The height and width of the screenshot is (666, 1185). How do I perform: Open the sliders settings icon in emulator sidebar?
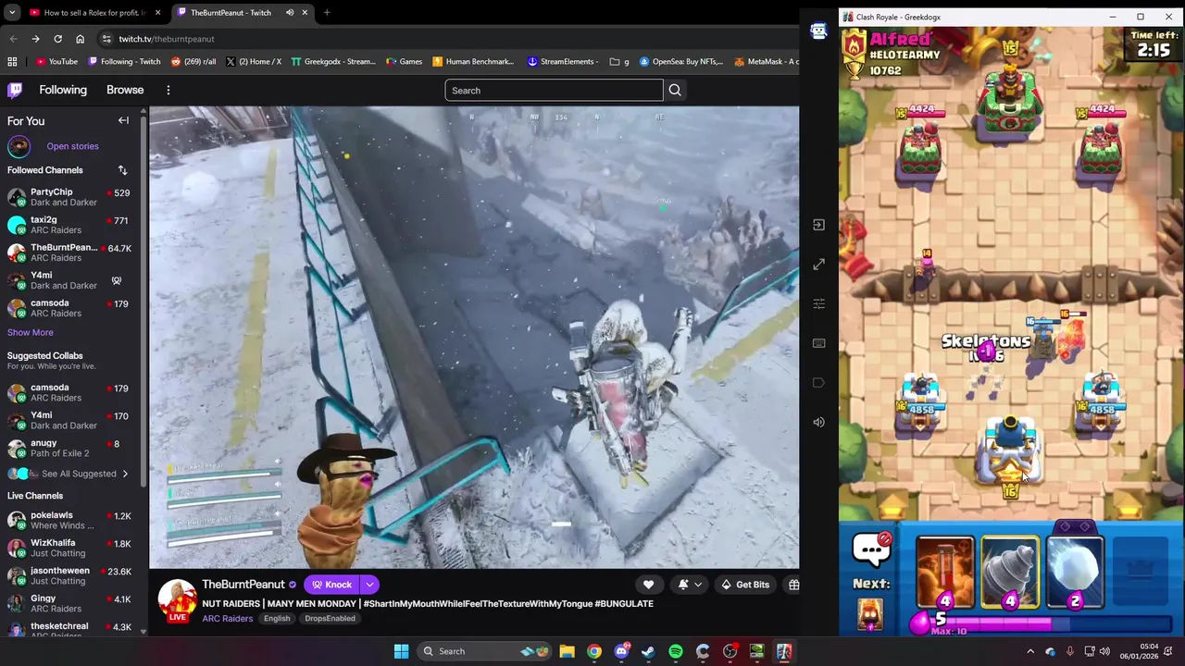click(818, 303)
